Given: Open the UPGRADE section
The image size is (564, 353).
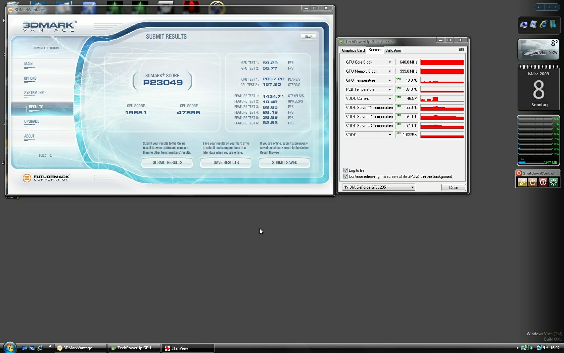Looking at the screenshot, I should point(42,123).
